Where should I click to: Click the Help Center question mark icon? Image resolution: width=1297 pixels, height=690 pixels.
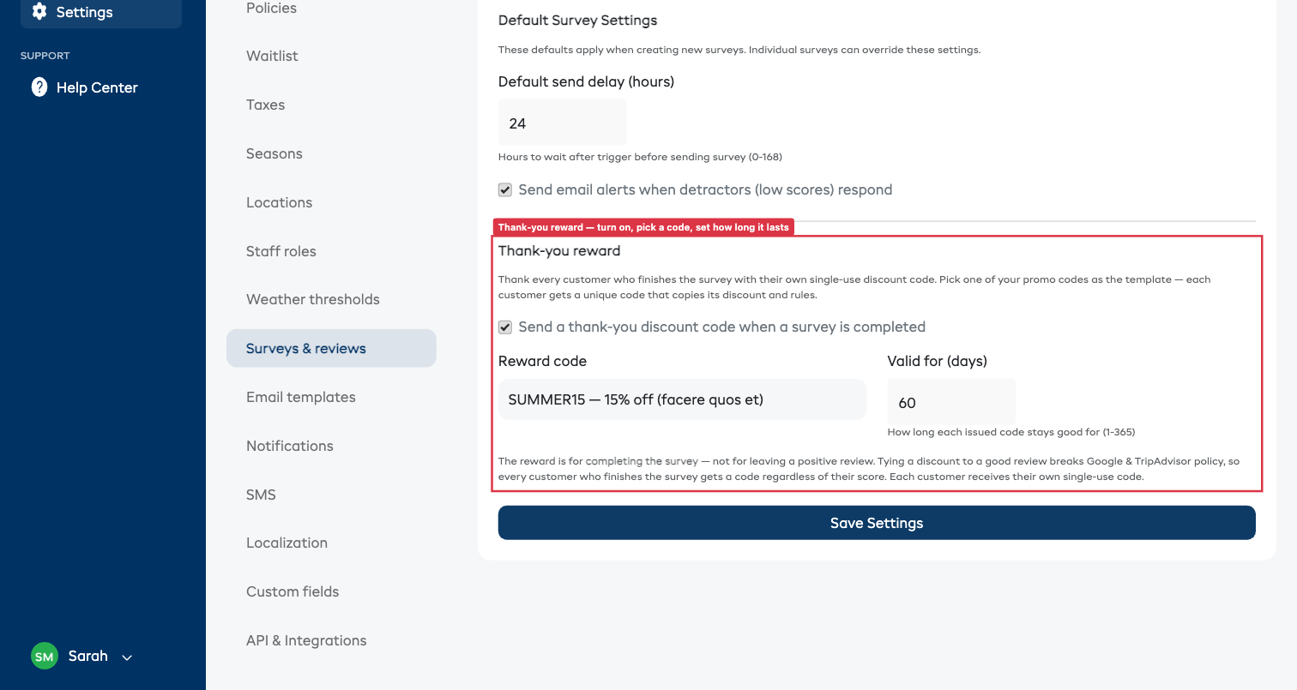point(39,87)
